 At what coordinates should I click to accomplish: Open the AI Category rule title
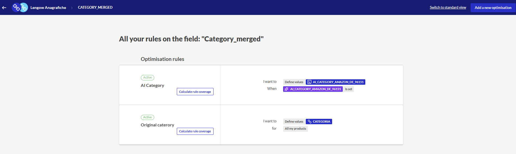click(x=152, y=86)
